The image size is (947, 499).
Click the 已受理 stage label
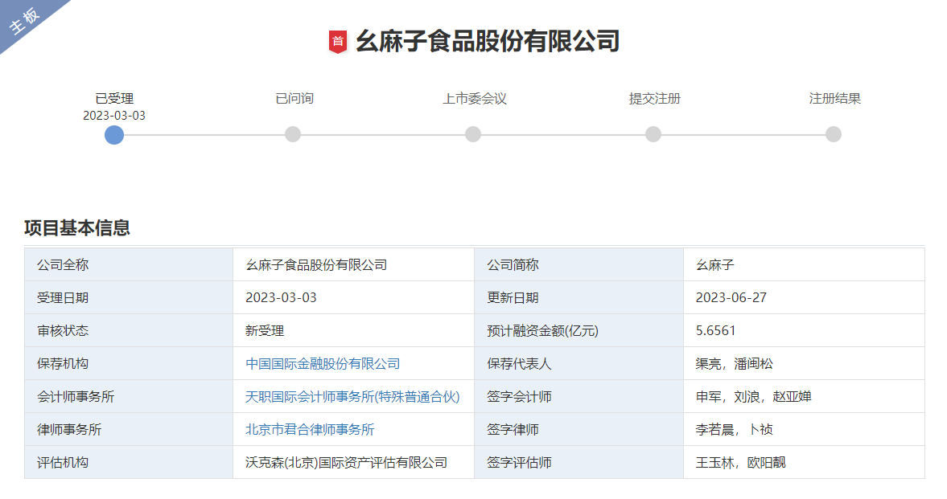114,98
